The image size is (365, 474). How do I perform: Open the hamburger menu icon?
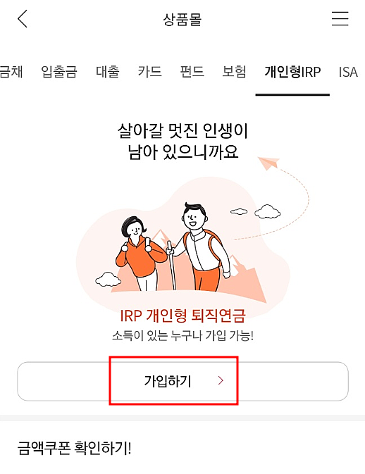point(340,19)
